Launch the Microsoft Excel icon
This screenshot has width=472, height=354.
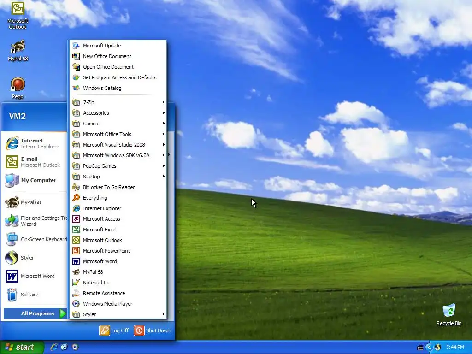click(76, 230)
